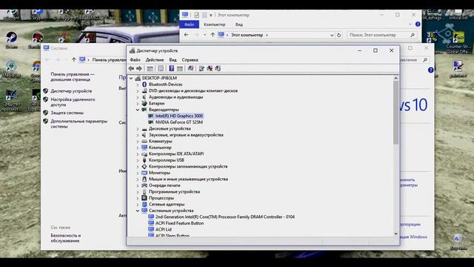The width and height of the screenshot is (474, 267).
Task: Click Настройка удаленного доступа link
Action: click(x=73, y=102)
